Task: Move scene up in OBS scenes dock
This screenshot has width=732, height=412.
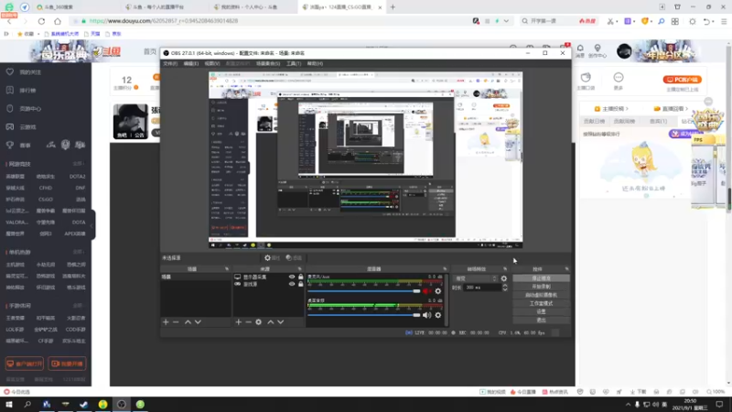Action: (x=188, y=322)
